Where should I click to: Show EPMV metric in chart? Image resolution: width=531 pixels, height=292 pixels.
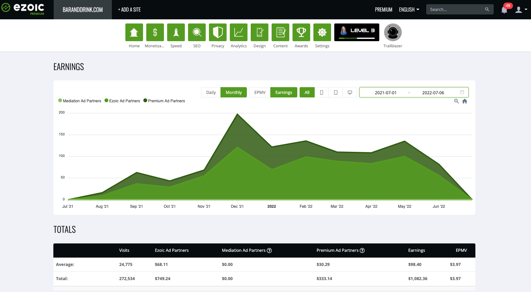coord(260,92)
